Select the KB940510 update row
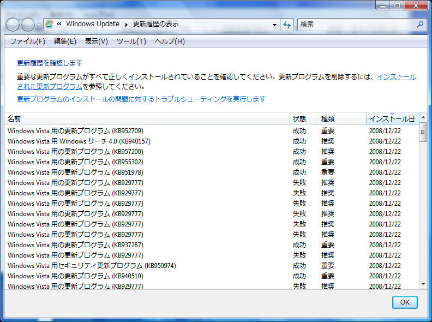 (212, 276)
